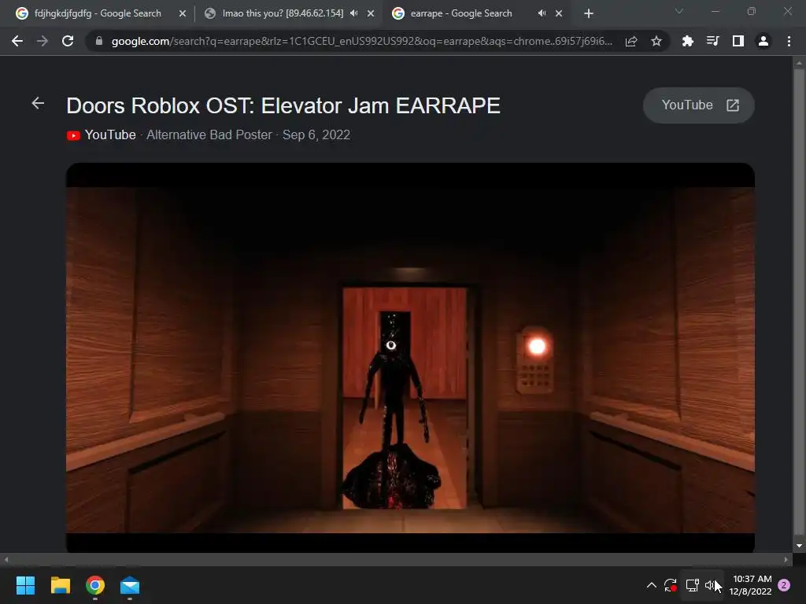Screen dimensions: 806x604
Task: Open network settings tray icon
Action: point(692,585)
